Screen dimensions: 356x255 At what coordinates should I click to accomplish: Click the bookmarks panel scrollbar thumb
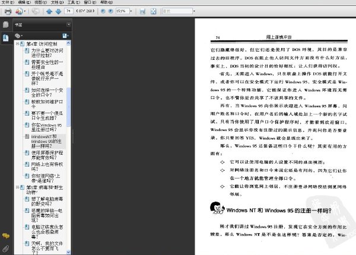(68, 107)
